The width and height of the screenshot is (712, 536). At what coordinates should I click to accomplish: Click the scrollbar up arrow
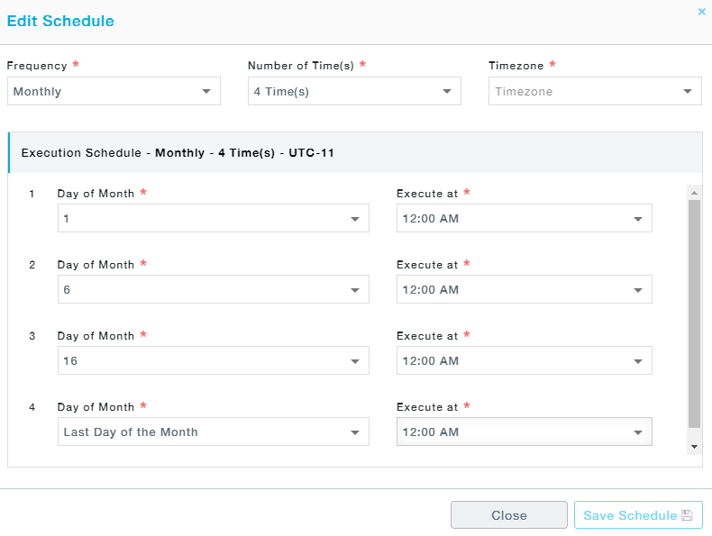pos(694,193)
